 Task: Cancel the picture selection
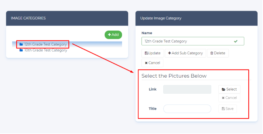pos(229,98)
